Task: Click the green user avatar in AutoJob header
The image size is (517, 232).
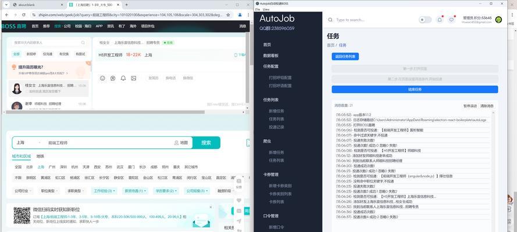Action: pos(498,20)
